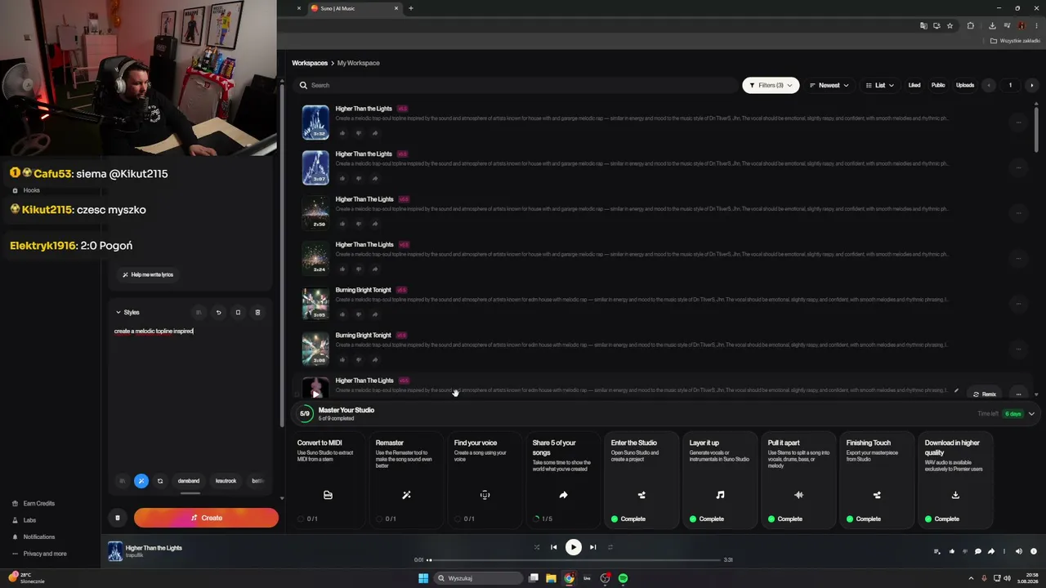Open the Convert to MIDI task card
This screenshot has width=1046, height=588.
[x=328, y=480]
